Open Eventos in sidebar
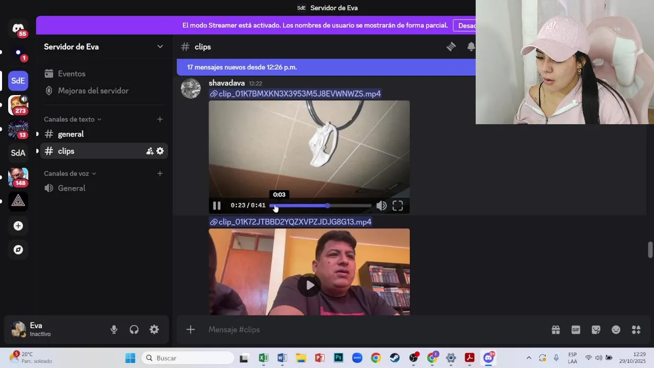The height and width of the screenshot is (368, 654). 104,74
